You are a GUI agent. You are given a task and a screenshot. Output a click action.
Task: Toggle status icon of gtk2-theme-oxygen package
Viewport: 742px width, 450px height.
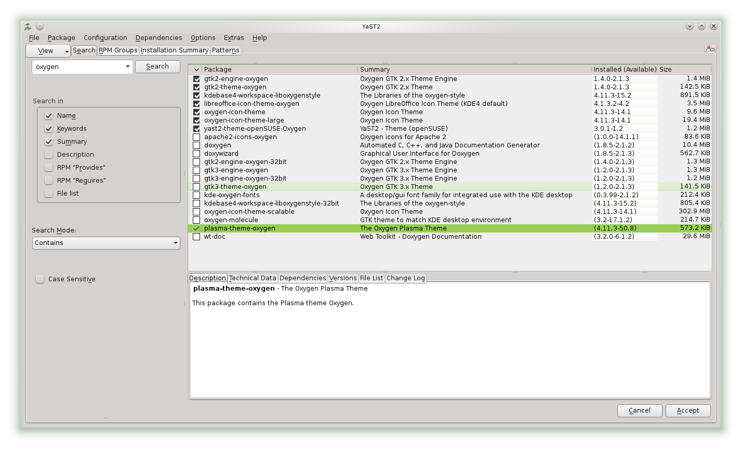196,87
